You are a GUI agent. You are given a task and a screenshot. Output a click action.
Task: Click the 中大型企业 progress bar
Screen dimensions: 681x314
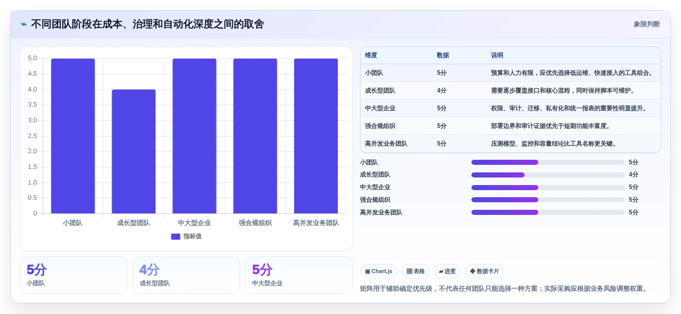coord(548,187)
